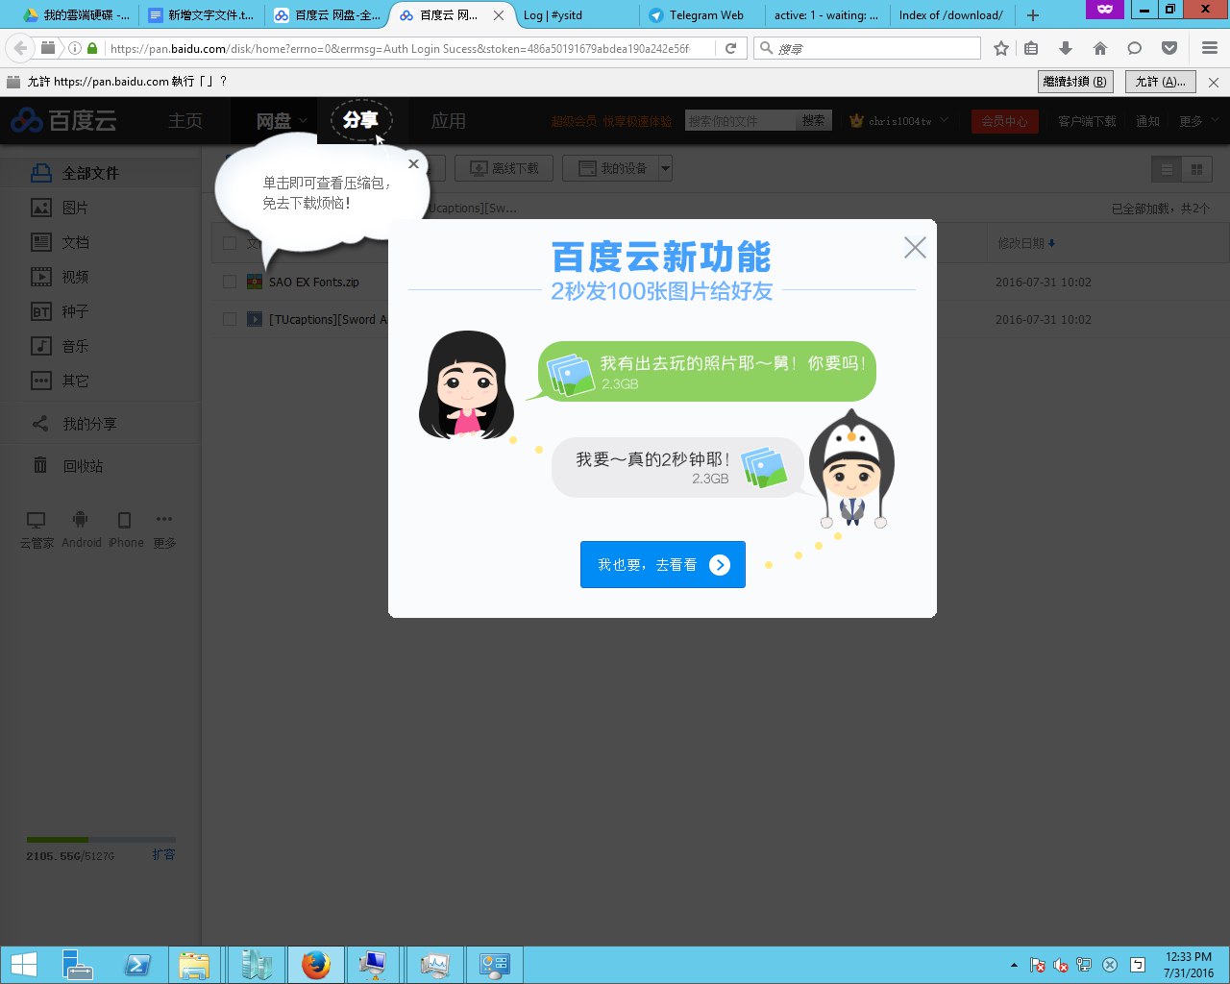Click the Firefox home icon

pyautogui.click(x=1100, y=48)
